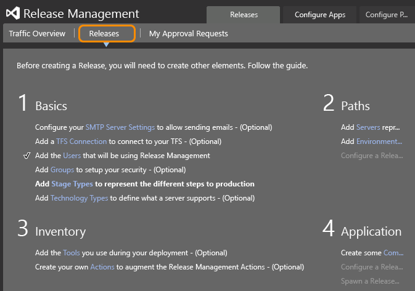Screen dimensions: 415x291
Task: Open the Configure P... tab
Action: tap(387, 15)
